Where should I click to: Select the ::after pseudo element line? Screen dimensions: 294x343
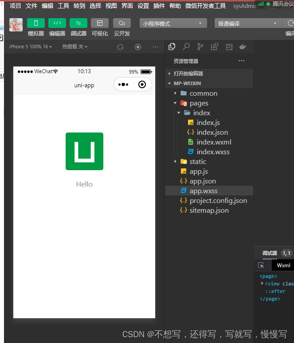coord(275,291)
